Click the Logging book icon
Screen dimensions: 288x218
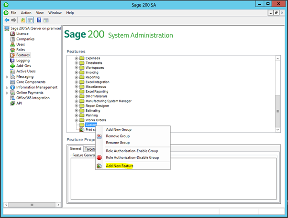tap(12, 61)
